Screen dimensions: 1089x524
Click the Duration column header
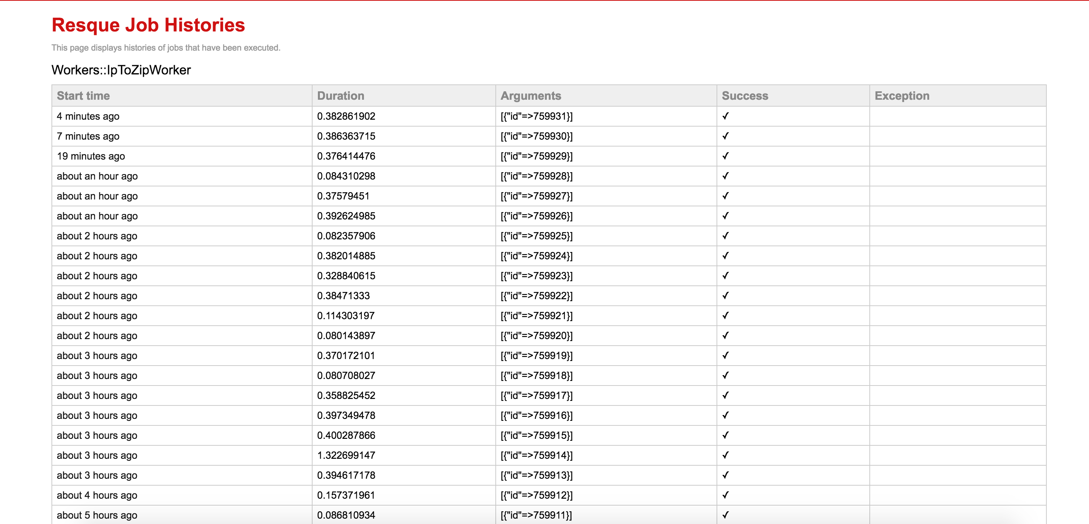point(340,96)
